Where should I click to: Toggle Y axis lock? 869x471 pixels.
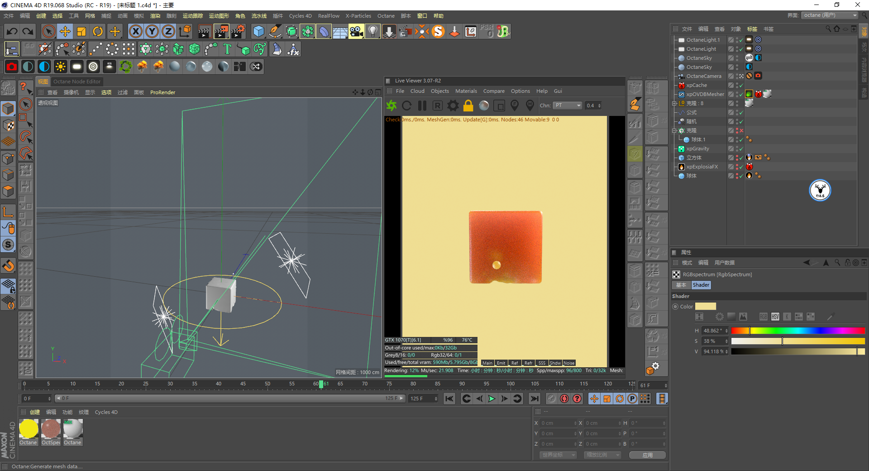(x=152, y=31)
